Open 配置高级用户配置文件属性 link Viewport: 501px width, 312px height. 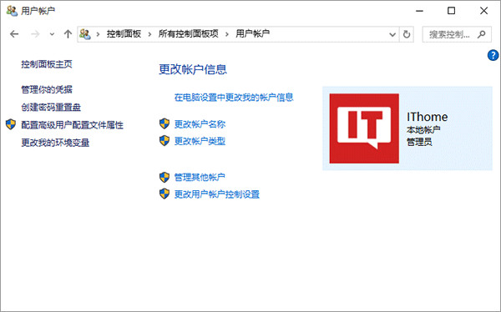72,125
